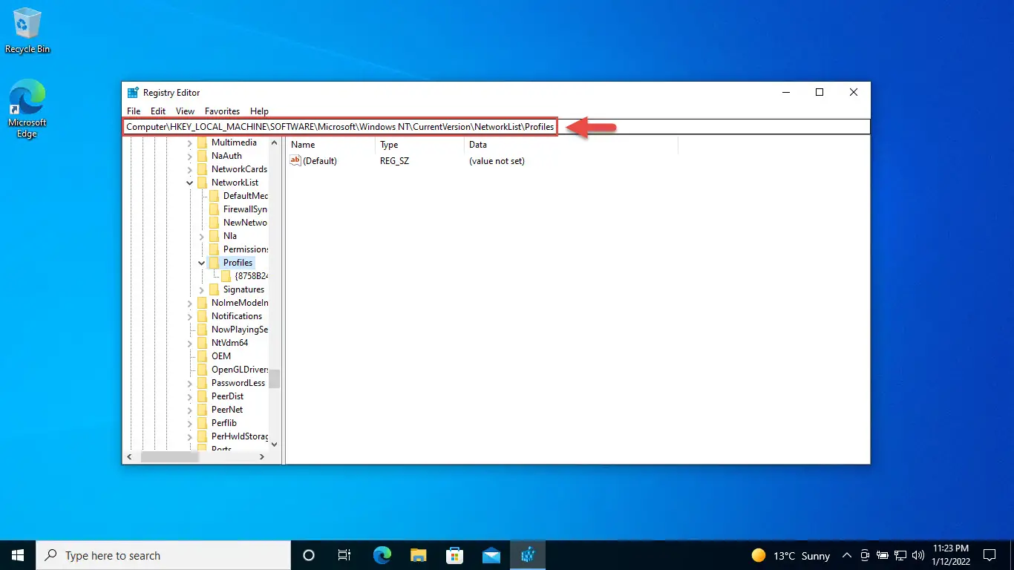Open the Edit menu
This screenshot has height=570, width=1014.
tap(158, 111)
